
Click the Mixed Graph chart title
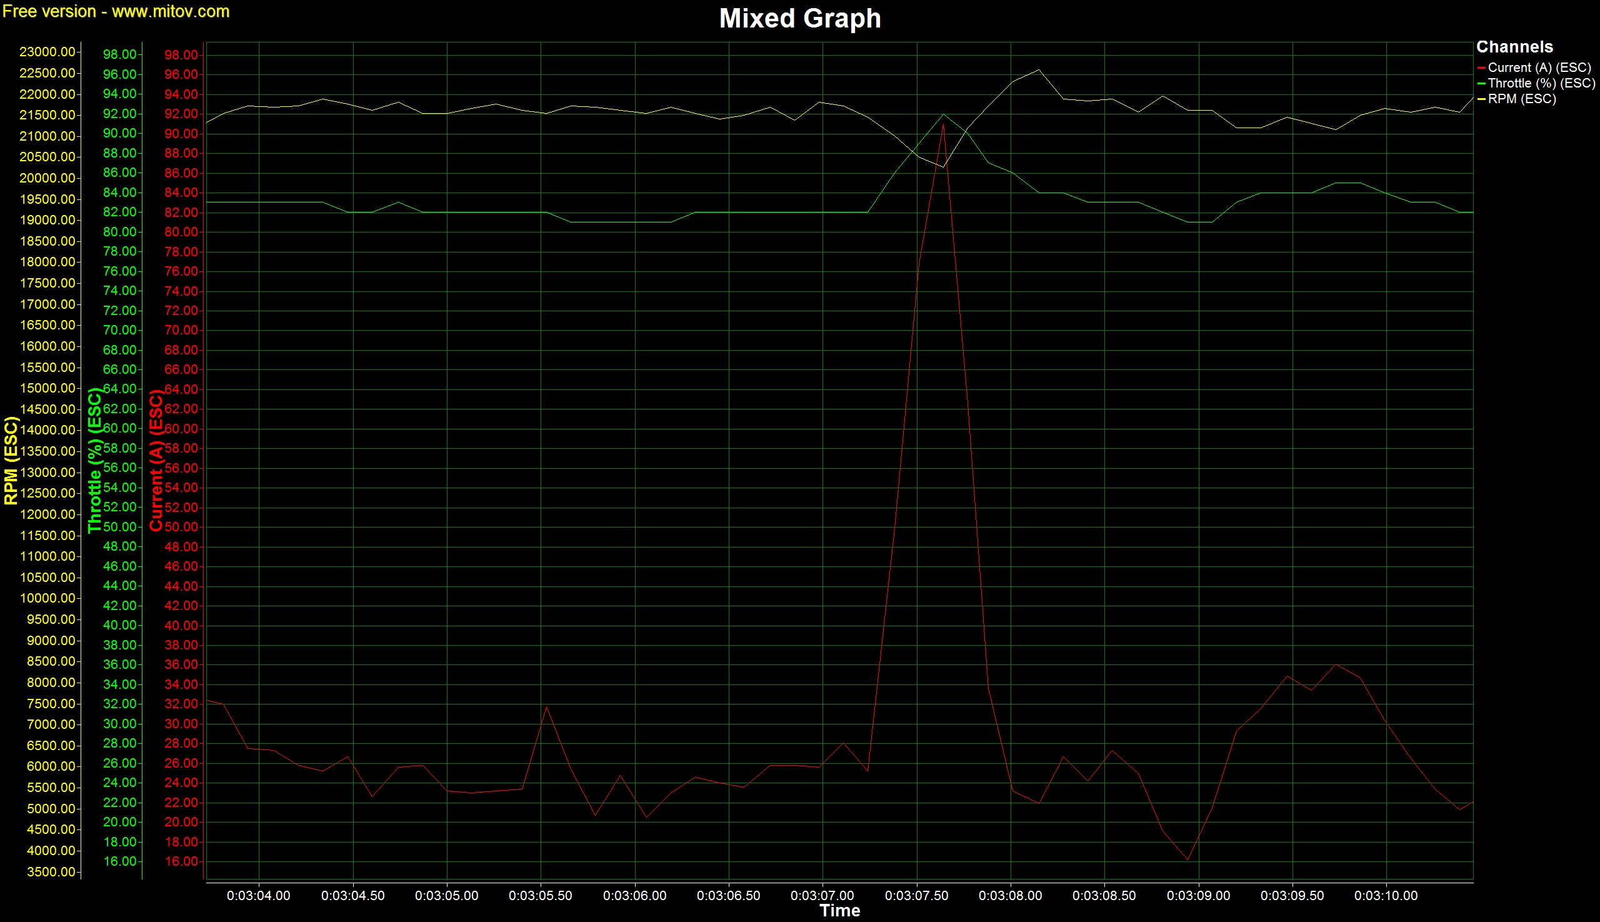click(x=799, y=18)
